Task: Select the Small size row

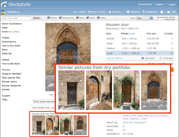Action: tap(140, 43)
